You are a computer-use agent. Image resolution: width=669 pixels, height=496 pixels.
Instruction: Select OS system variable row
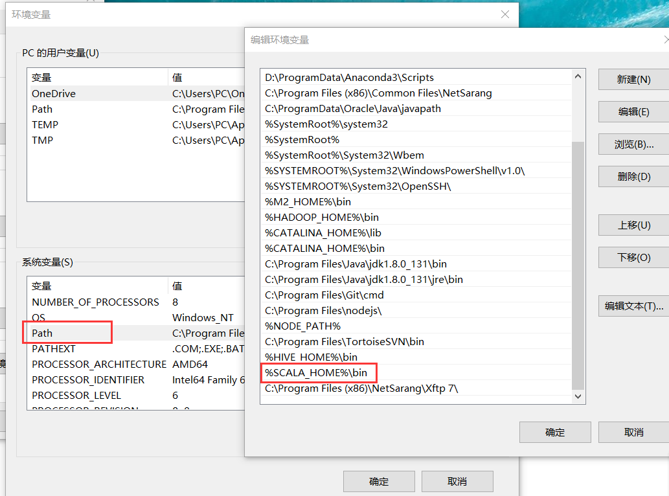[x=136, y=317]
